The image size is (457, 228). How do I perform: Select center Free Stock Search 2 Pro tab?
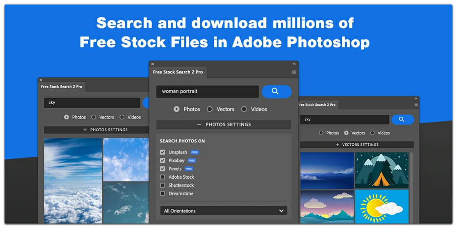178,72
